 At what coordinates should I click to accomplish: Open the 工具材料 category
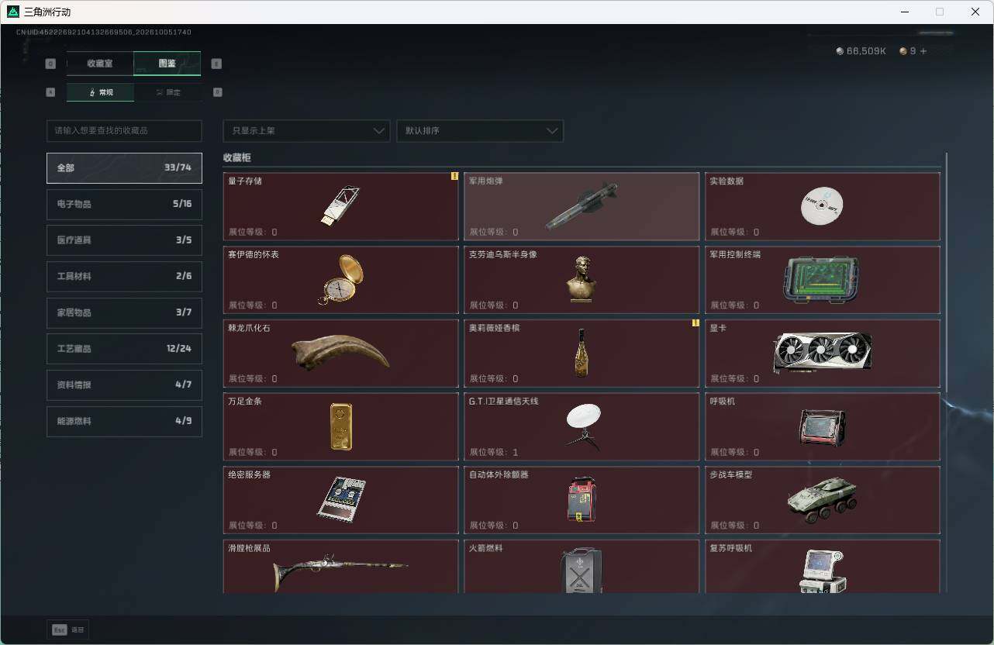124,276
